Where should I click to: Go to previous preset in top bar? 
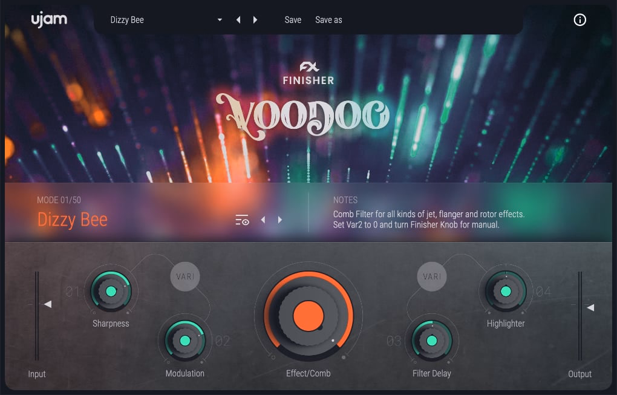coord(238,20)
